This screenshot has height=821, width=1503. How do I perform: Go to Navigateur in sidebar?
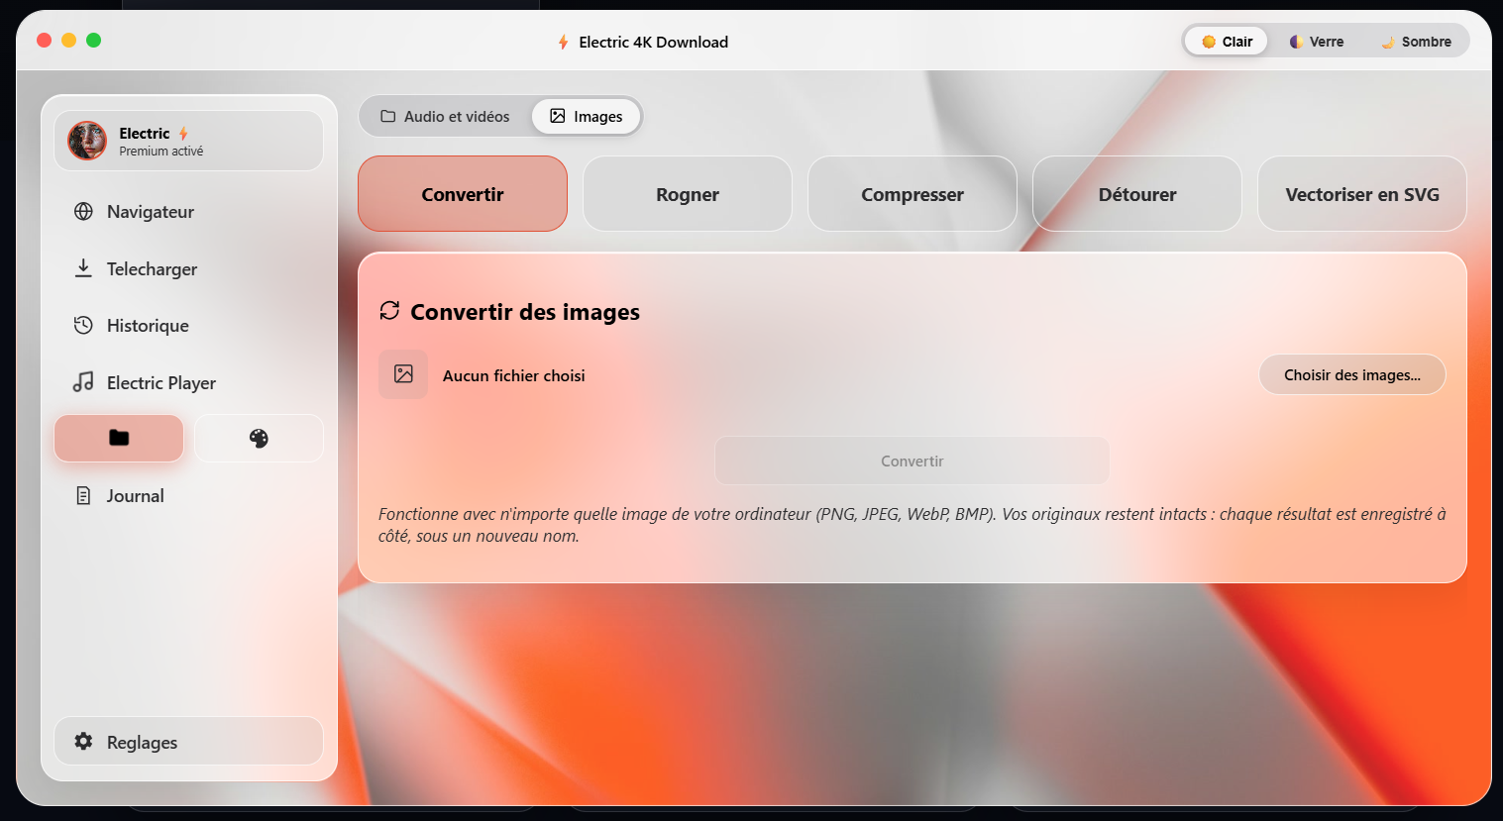click(x=188, y=211)
